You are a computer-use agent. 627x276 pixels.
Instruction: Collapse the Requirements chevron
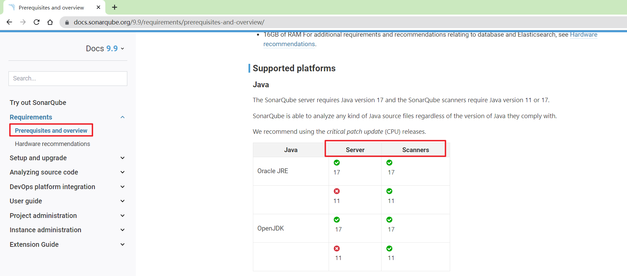(123, 117)
